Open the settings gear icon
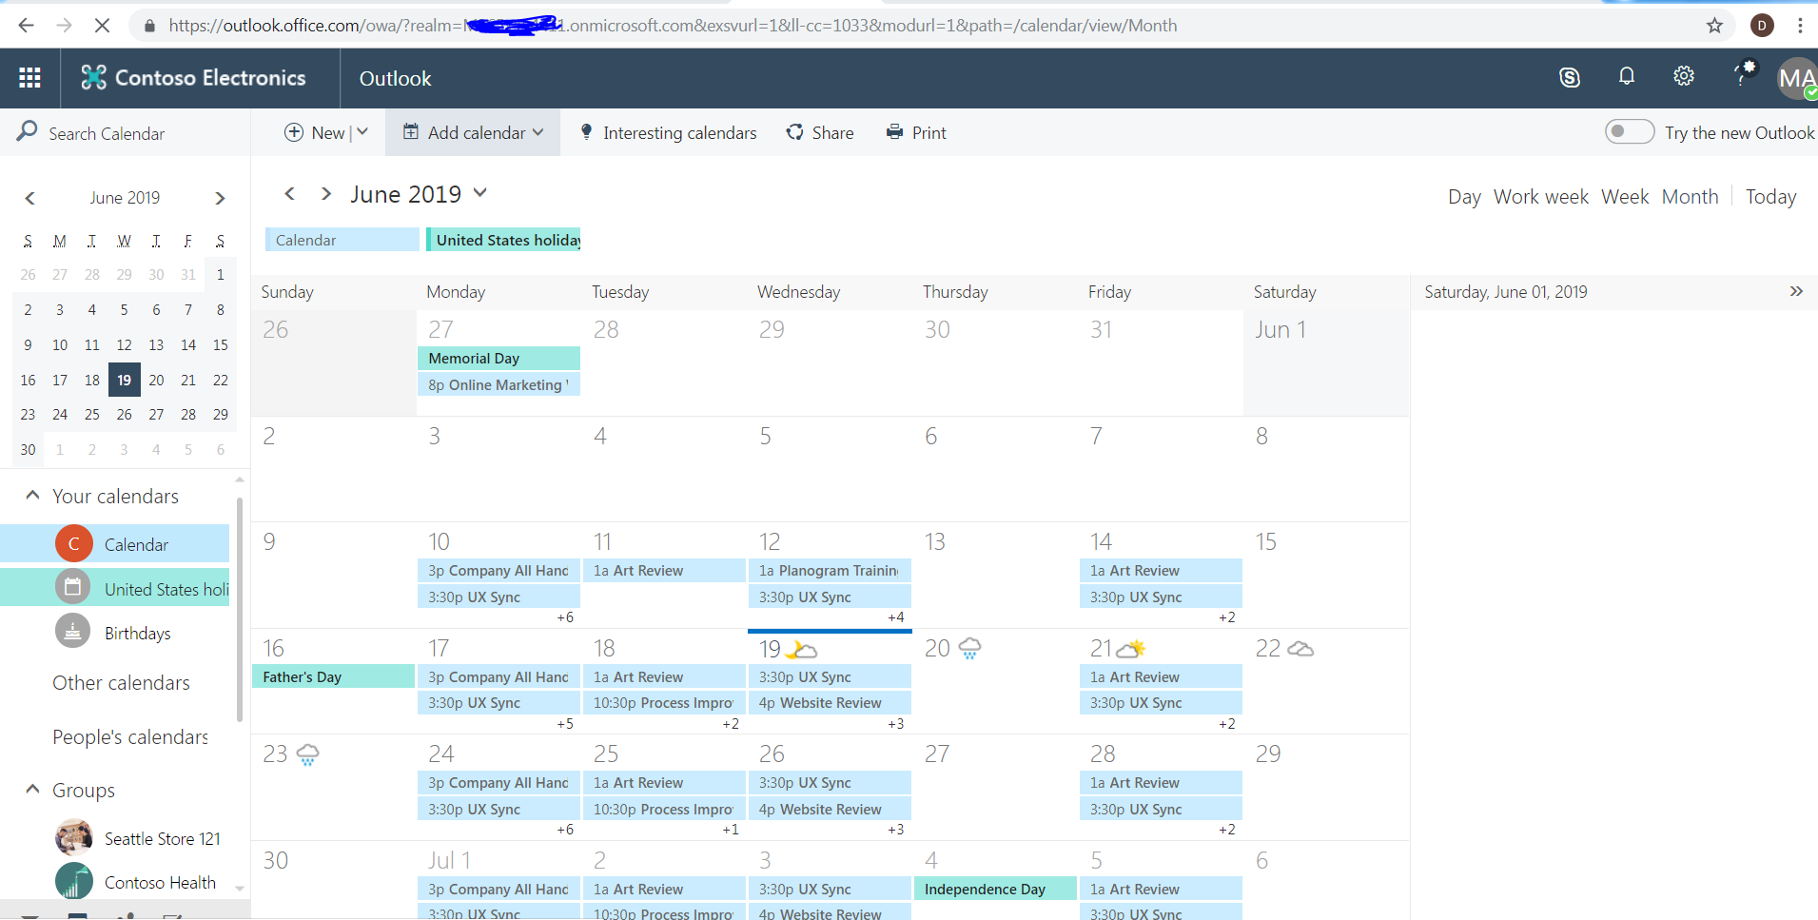The height and width of the screenshot is (920, 1818). click(1684, 77)
